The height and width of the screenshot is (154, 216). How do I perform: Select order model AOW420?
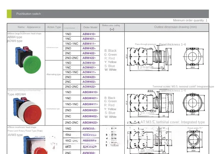coord(89,77)
